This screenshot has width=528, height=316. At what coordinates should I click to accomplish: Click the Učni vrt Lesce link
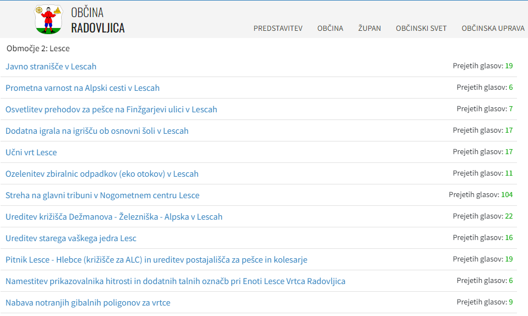(31, 152)
